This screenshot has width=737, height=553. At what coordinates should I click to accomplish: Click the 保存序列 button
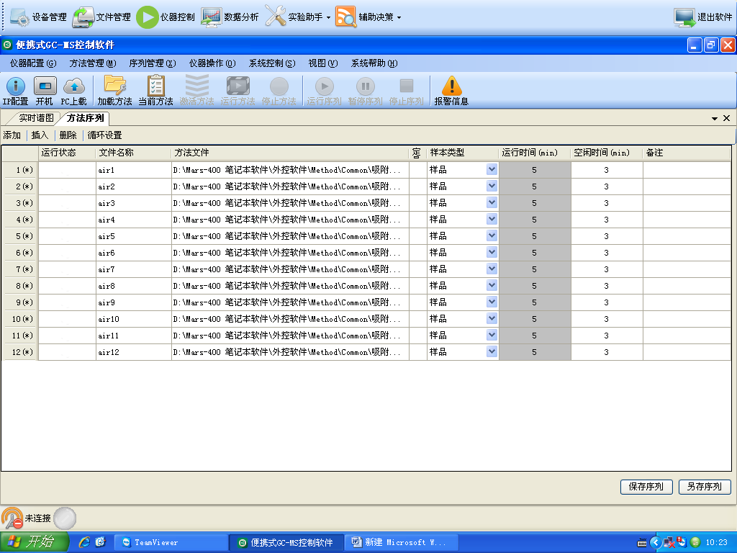[x=646, y=487]
